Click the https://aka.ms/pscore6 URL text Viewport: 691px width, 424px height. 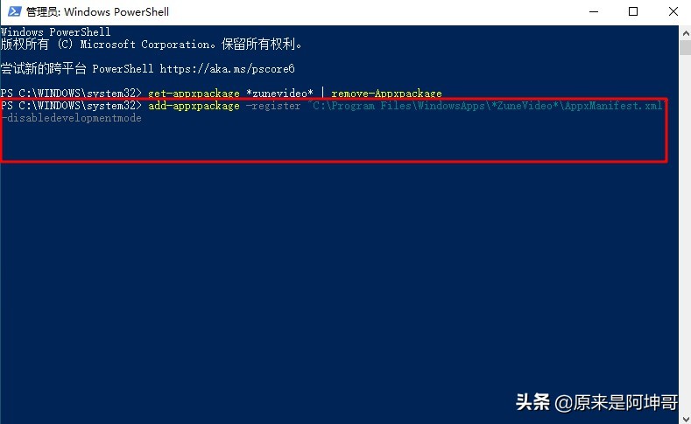(x=227, y=68)
